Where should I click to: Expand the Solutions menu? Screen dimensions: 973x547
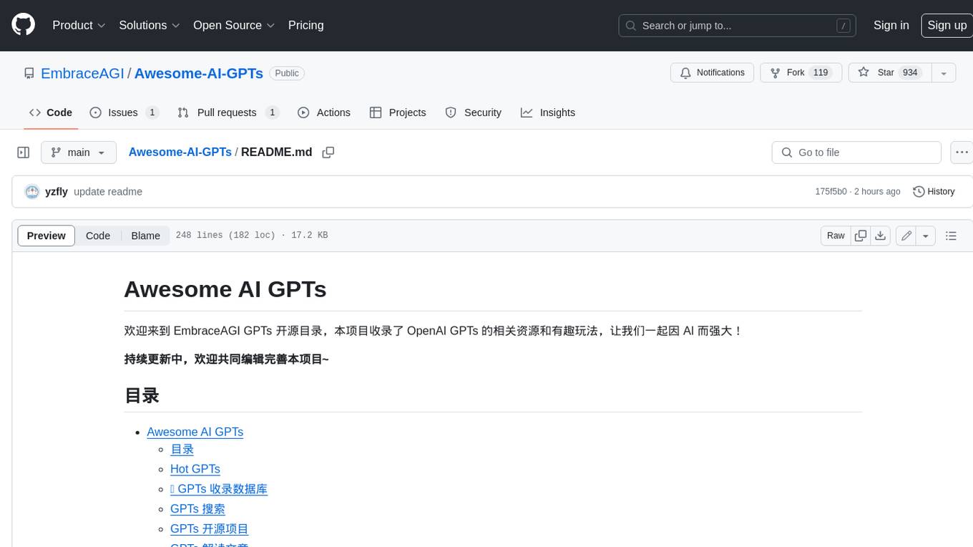tap(150, 25)
